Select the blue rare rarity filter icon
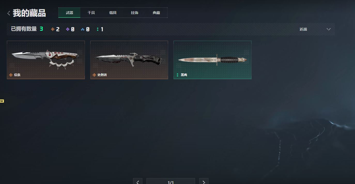 point(83,29)
